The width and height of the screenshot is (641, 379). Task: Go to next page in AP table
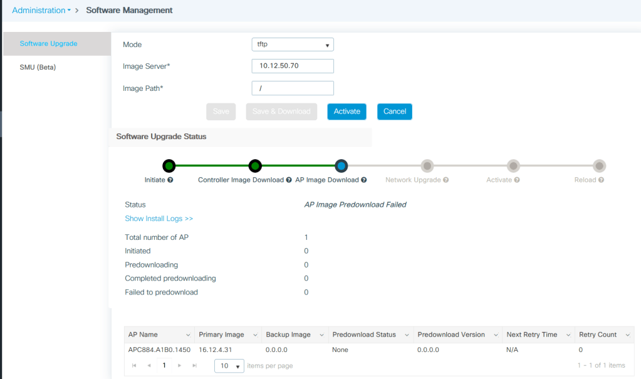179,365
